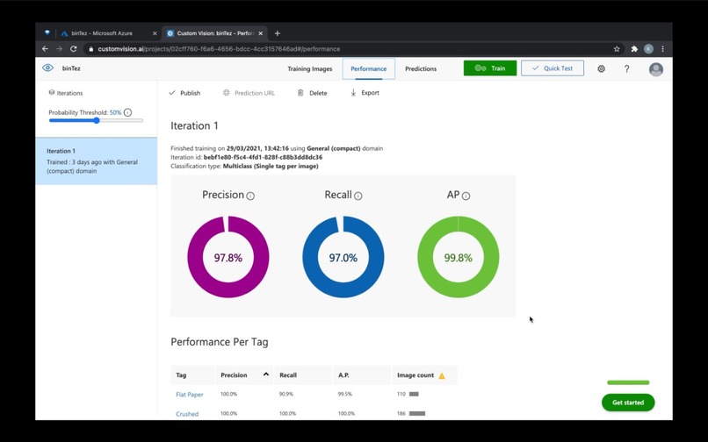Open the Crushed tag link

click(187, 414)
